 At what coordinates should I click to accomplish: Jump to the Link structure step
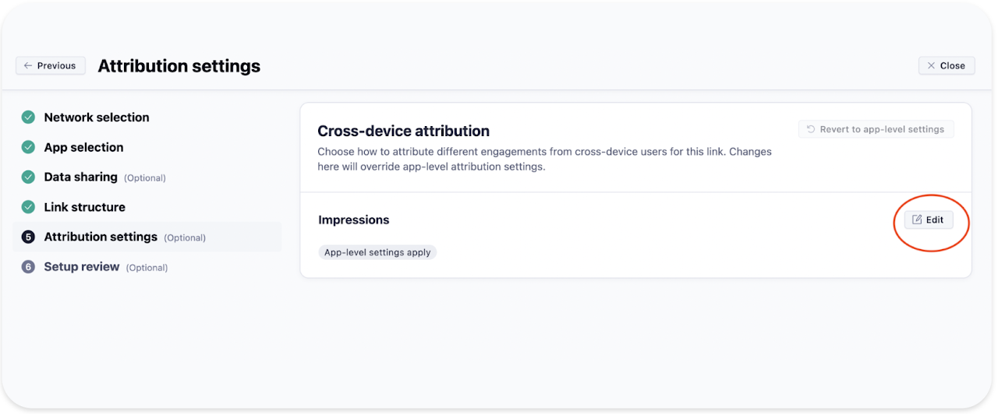click(84, 207)
